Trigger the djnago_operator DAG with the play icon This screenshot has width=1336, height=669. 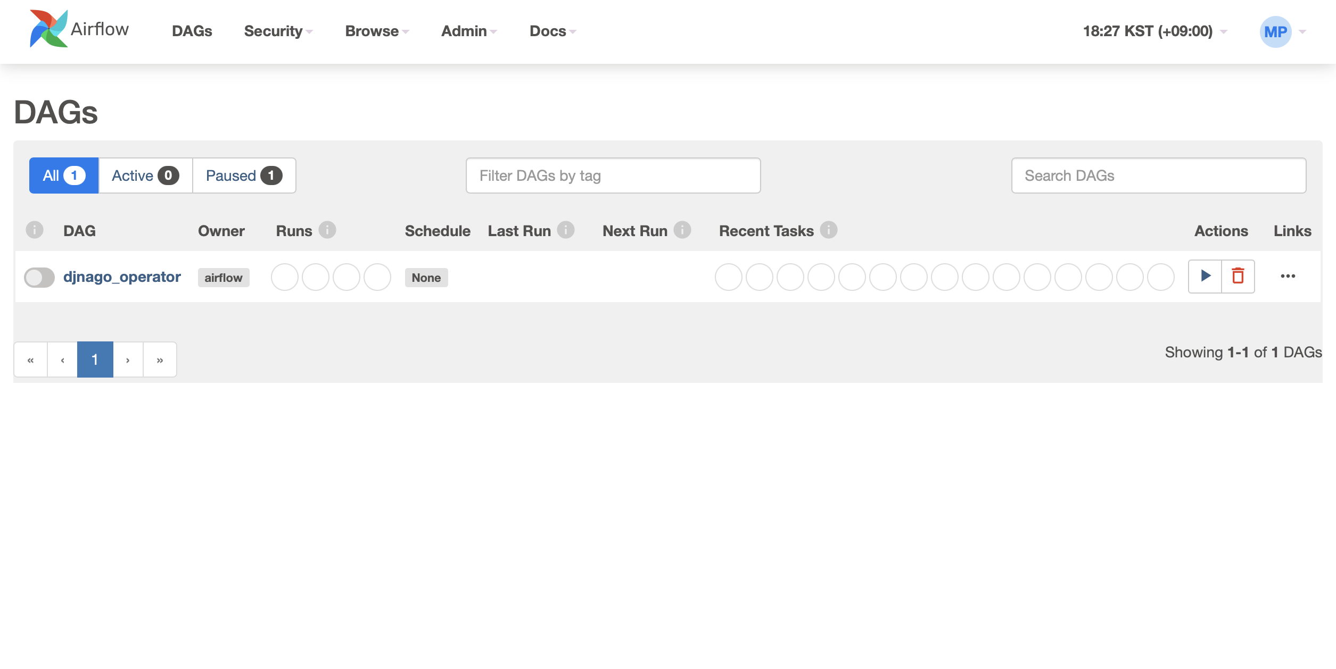pos(1205,276)
